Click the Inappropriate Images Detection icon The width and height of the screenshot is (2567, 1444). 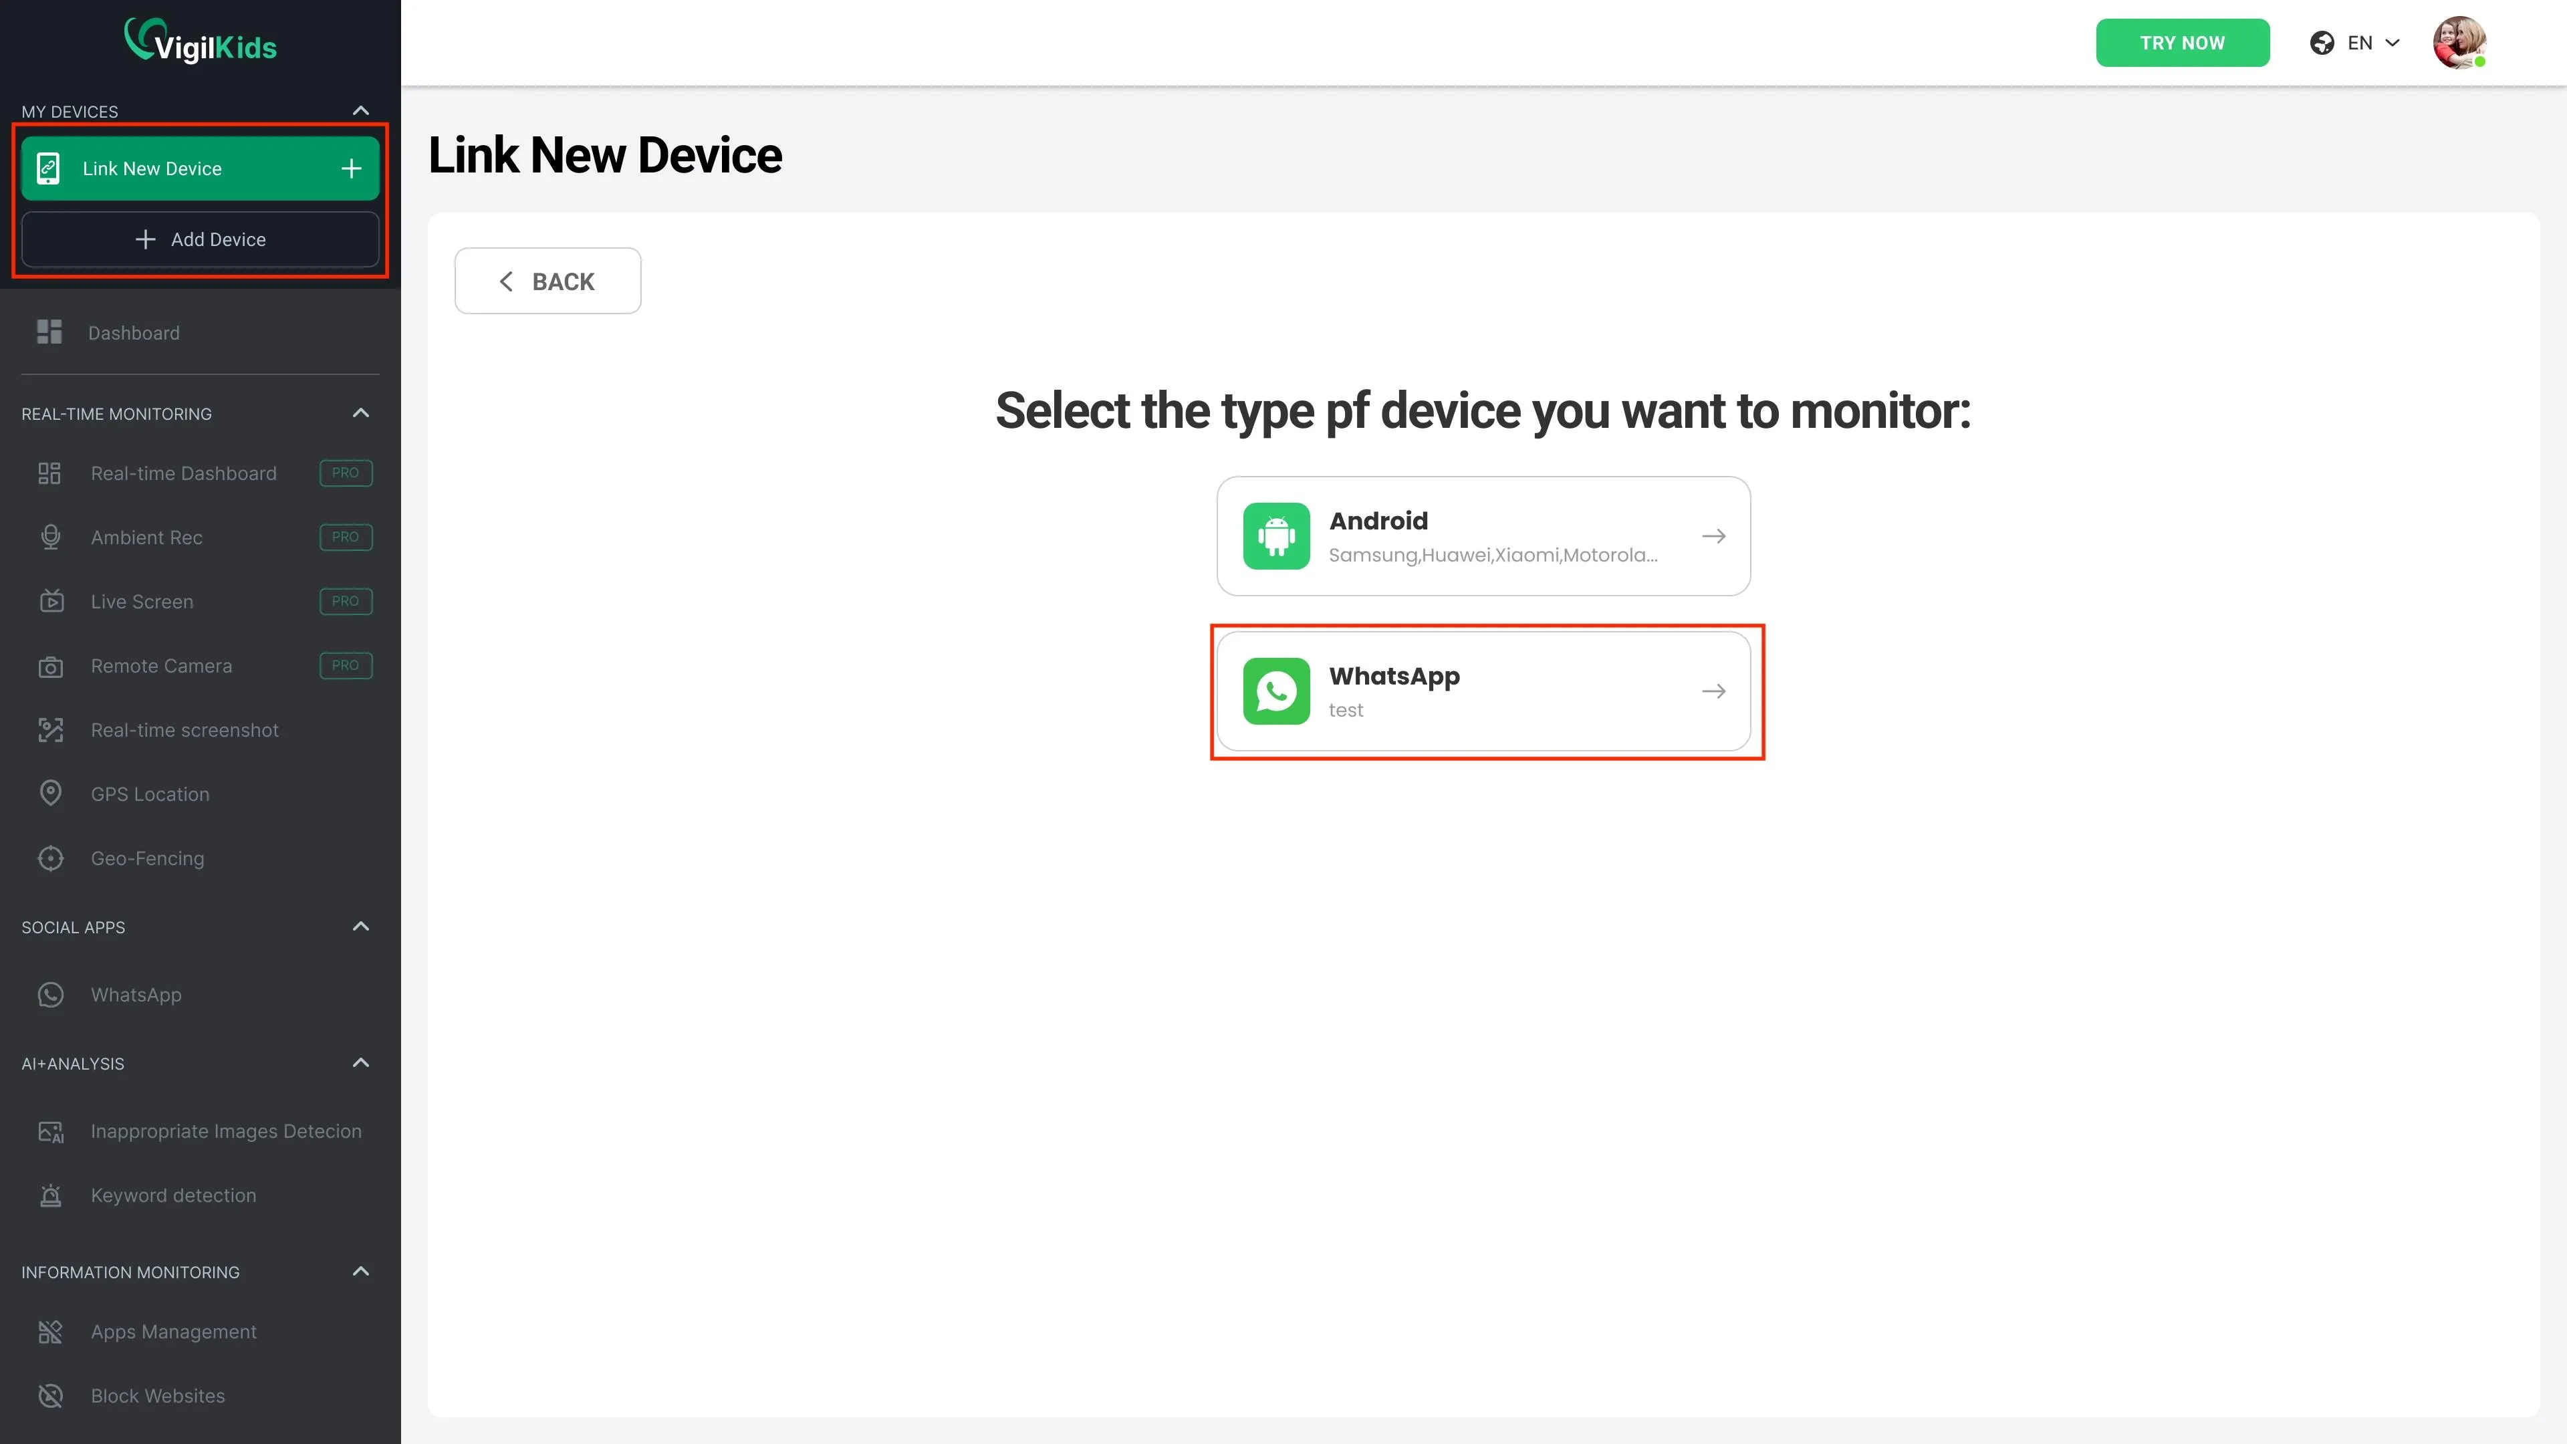50,1131
